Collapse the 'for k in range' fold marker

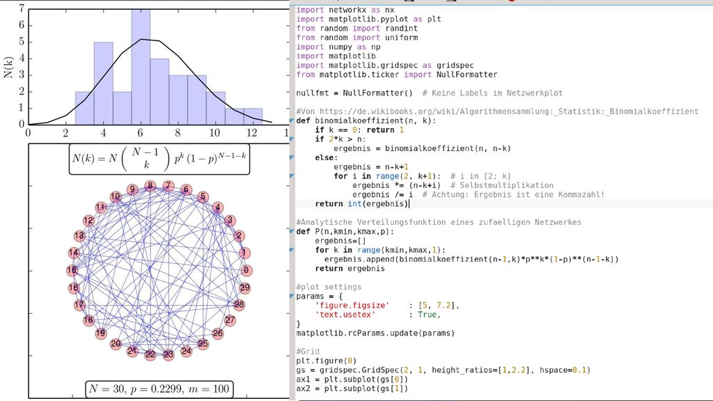click(292, 250)
